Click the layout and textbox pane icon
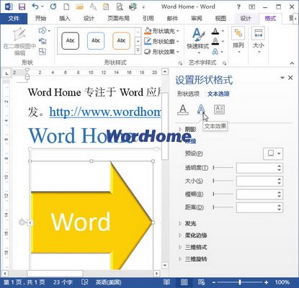Image resolution: width=299 pixels, height=288 pixels. point(219,109)
